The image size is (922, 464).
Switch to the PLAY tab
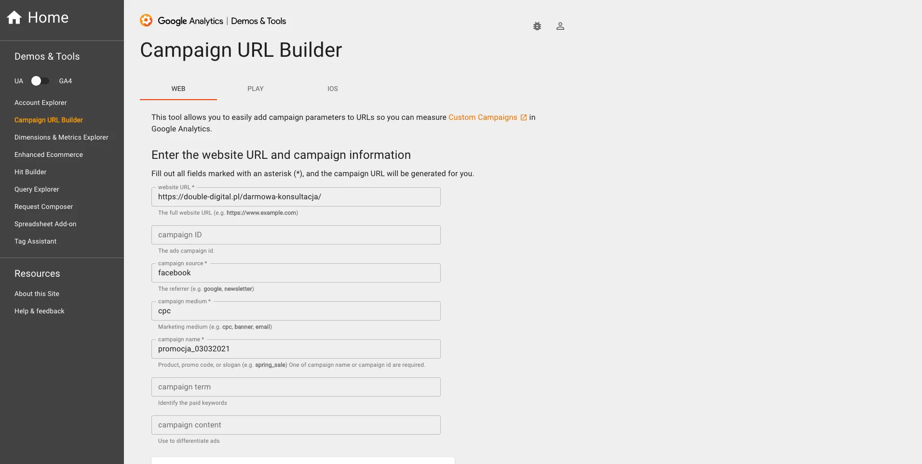pos(255,89)
